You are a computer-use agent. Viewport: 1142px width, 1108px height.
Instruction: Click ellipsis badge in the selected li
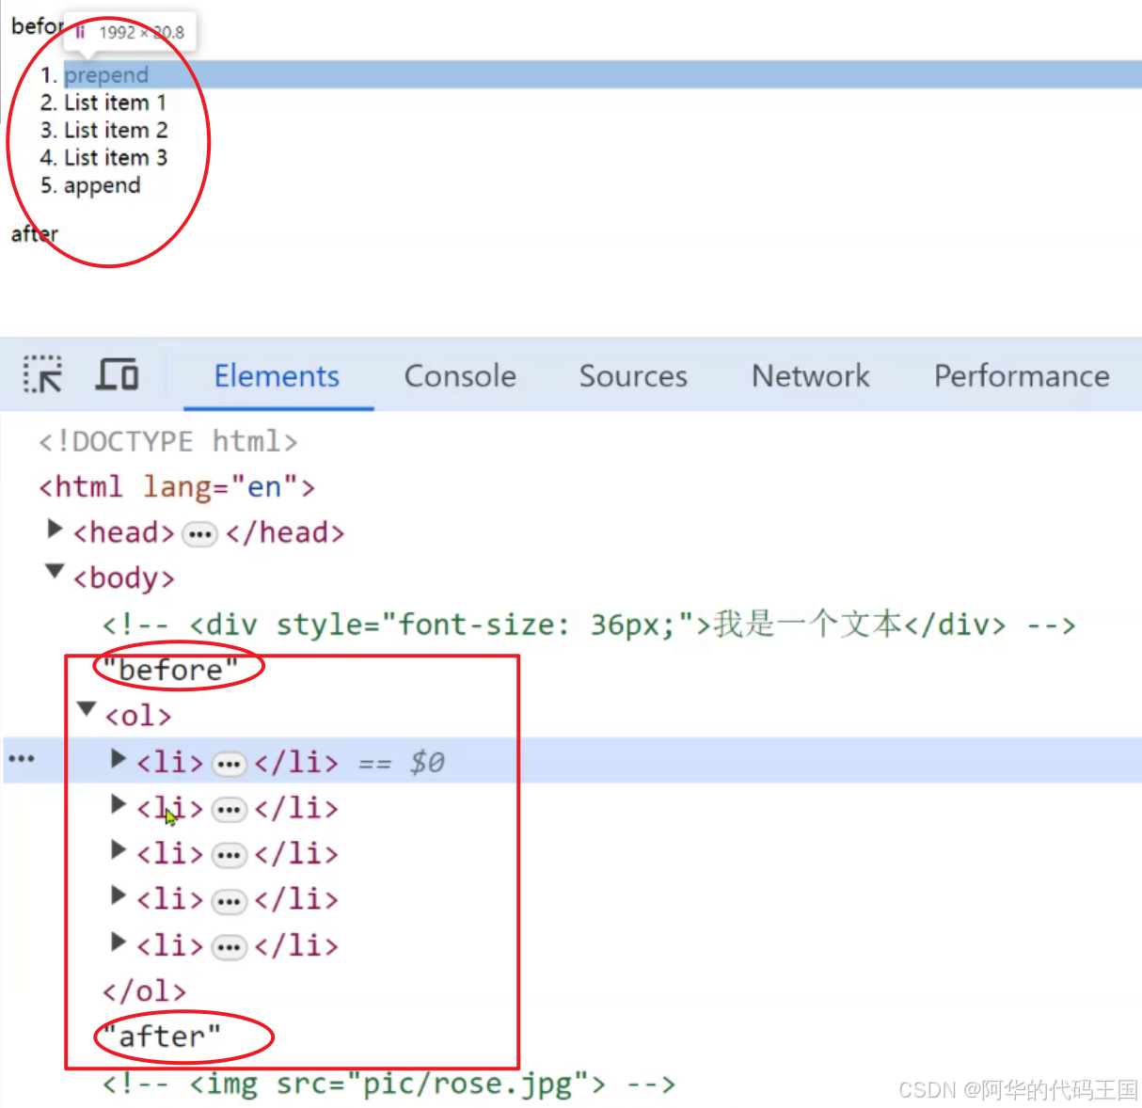230,764
